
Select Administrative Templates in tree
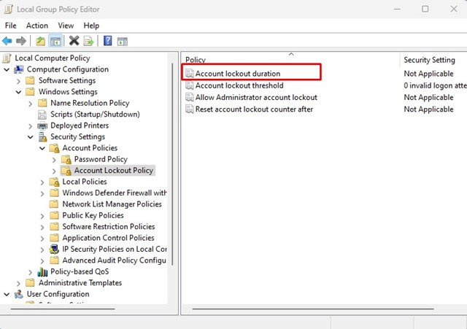tap(80, 282)
